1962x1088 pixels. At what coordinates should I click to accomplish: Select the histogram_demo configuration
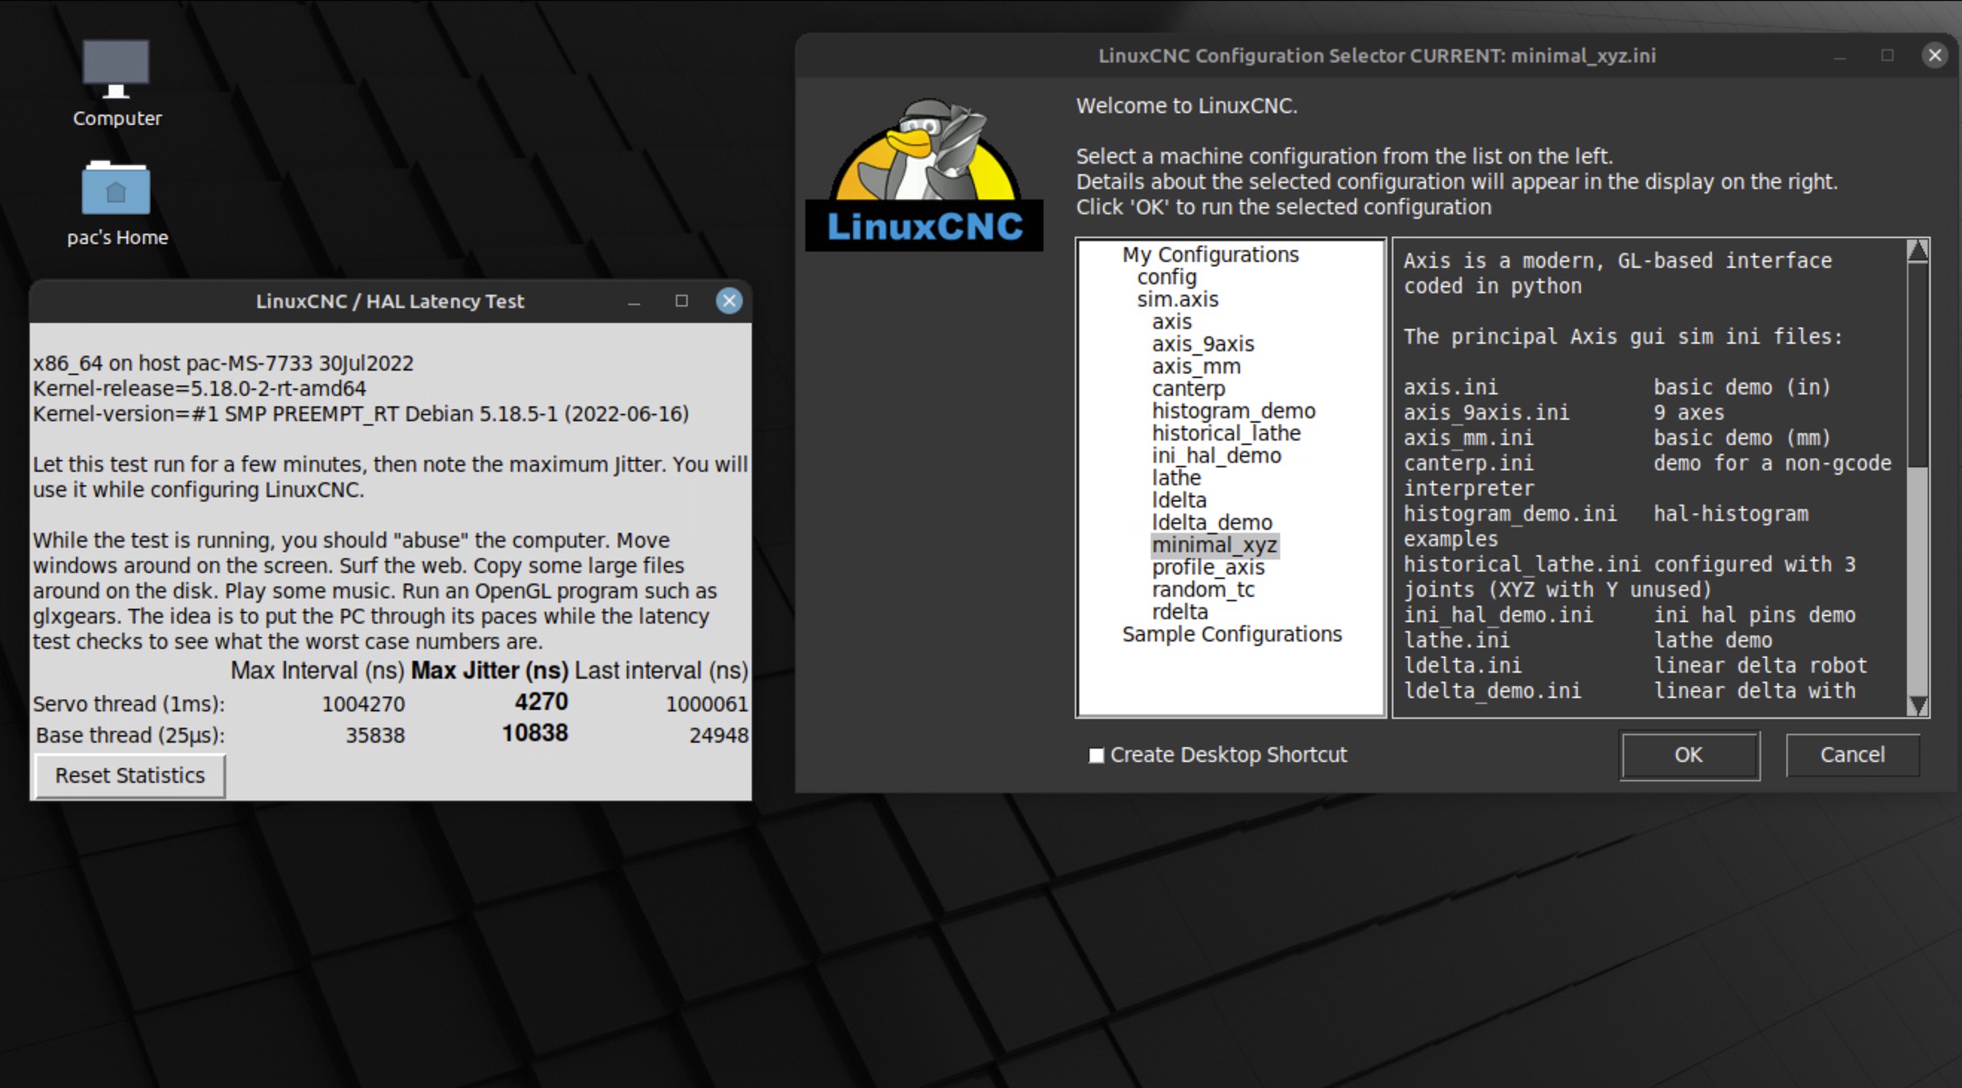click(1233, 411)
